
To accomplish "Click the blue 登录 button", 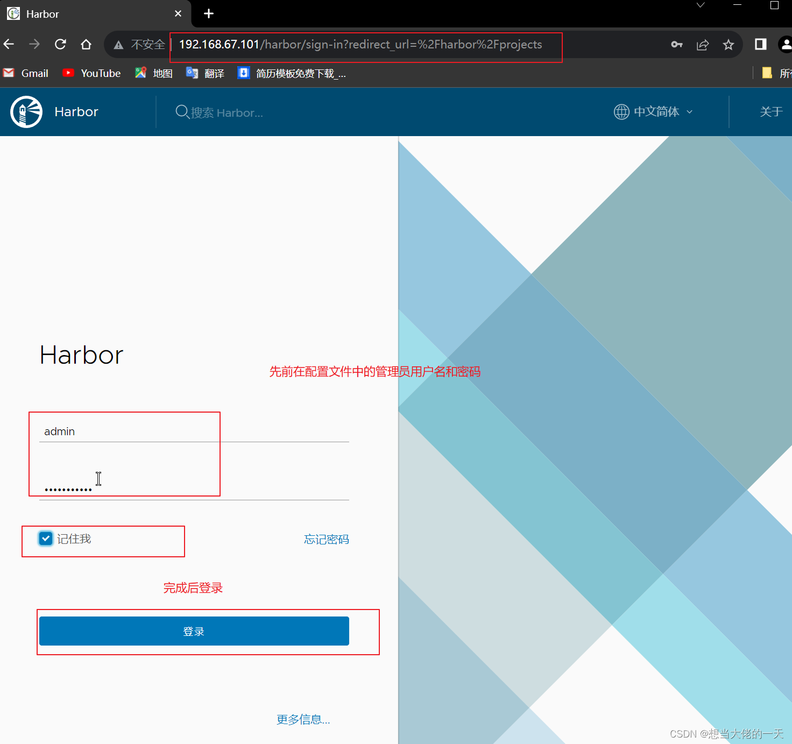I will (194, 631).
